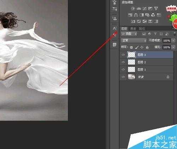Click the lock icon on 背景 layer

coord(168,77)
